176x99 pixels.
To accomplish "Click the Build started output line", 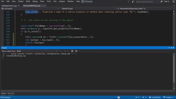I will [40, 54].
